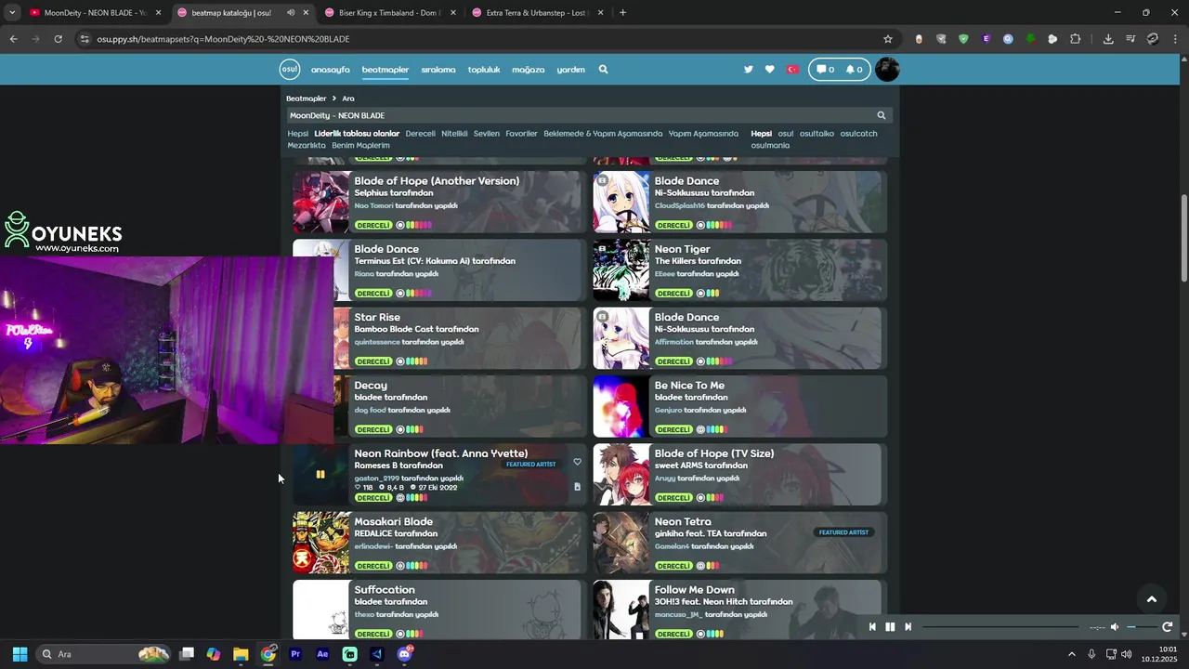1189x669 pixels.
Task: Open a new Chrome tab
Action: [622, 13]
